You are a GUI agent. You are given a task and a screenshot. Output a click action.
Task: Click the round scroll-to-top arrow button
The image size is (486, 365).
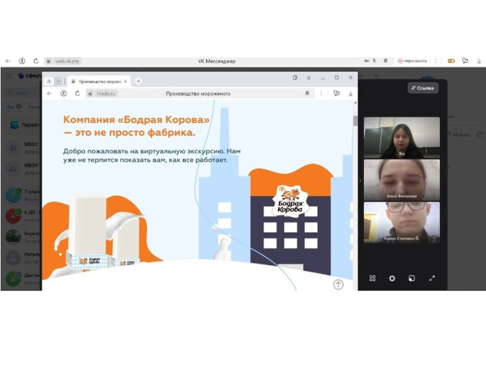[338, 284]
